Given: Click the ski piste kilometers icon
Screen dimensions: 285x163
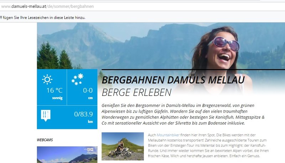Looking at the screenshot, I should 46,115.
